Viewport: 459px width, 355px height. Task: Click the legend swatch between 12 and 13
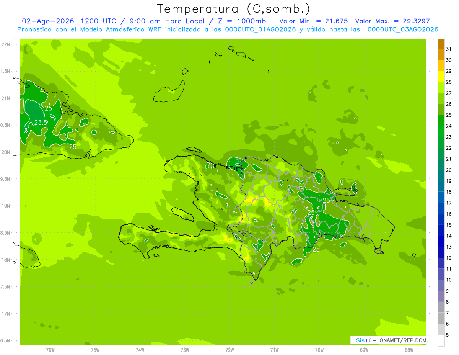tap(441, 253)
